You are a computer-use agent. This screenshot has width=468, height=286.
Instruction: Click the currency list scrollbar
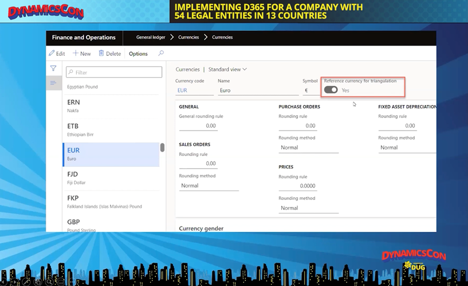(x=162, y=147)
